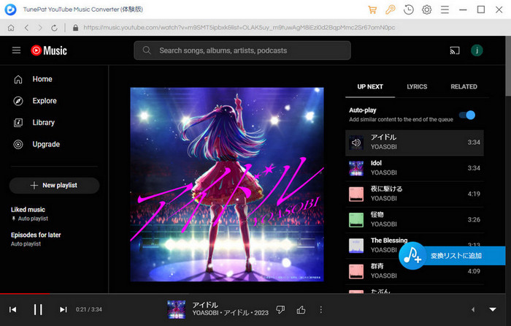Open the Episodes for later playlist
This screenshot has height=326, width=511.
tap(36, 235)
